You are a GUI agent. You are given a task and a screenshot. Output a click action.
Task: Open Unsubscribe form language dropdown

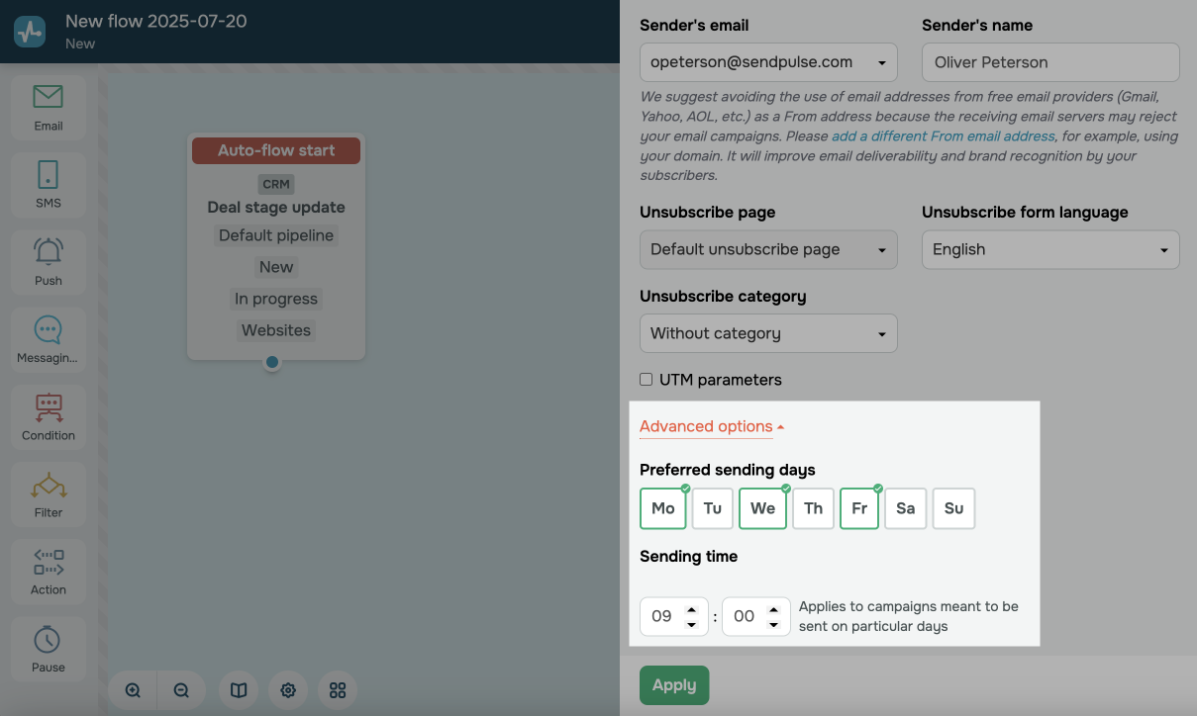pos(1049,250)
